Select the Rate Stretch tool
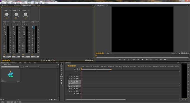 click(61, 72)
